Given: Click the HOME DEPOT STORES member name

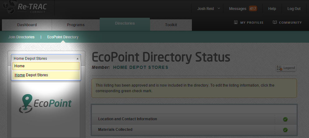Looking at the screenshot, I should point(141,67).
